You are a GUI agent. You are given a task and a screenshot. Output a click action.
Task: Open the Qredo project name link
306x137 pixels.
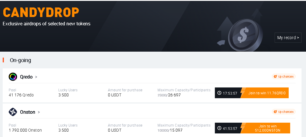pos(26,77)
